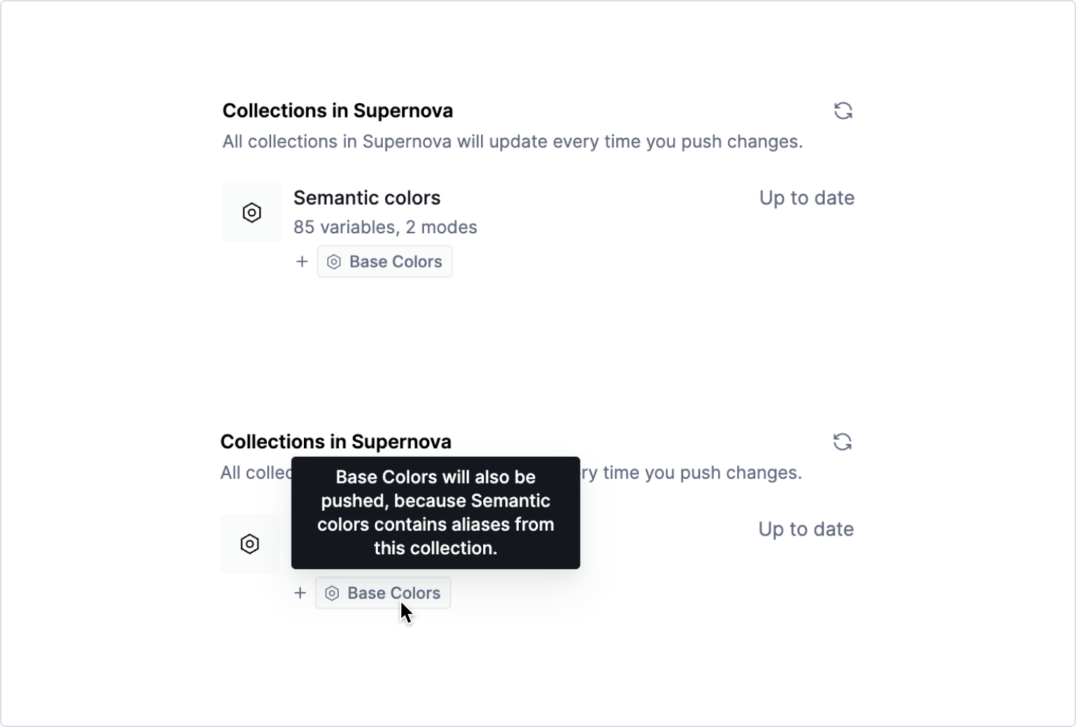Screen dimensions: 1076x727
Task: Click the upper panel's Up to date status
Action: pyautogui.click(x=806, y=198)
